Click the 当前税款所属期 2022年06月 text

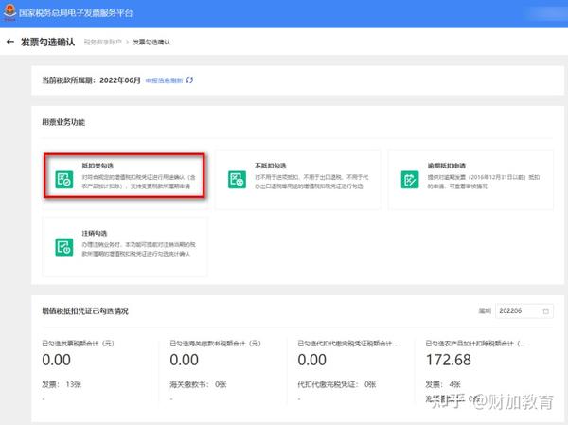(91, 80)
